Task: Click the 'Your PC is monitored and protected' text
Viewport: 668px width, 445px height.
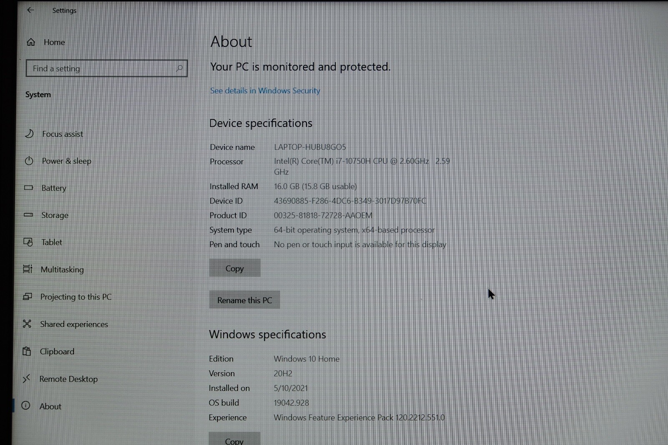Action: pos(300,67)
